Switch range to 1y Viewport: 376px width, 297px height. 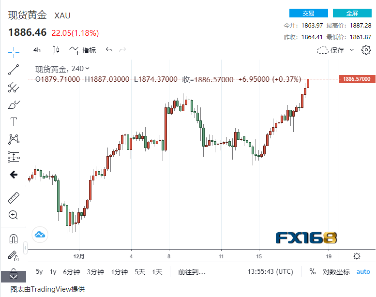[x=53, y=272]
